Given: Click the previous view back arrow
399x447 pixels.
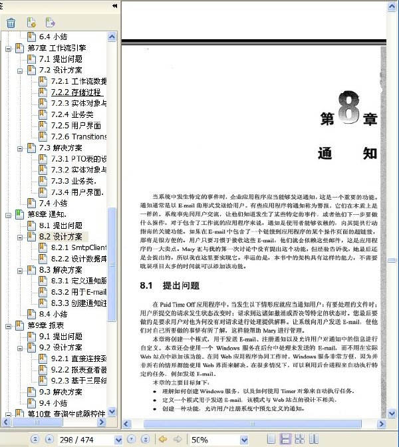Looking at the screenshot, I should (x=163, y=439).
